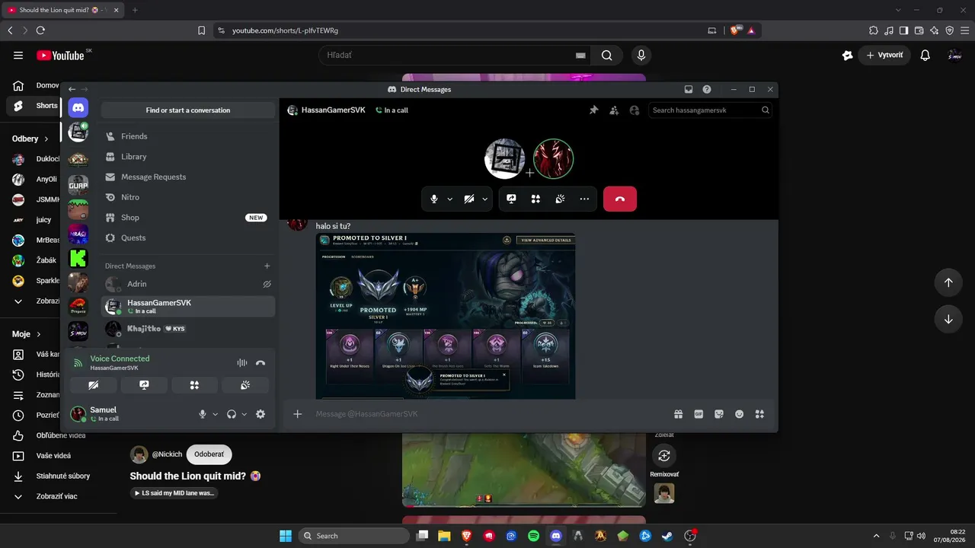Send a gift icon in message bar
The image size is (975, 548).
point(678,414)
